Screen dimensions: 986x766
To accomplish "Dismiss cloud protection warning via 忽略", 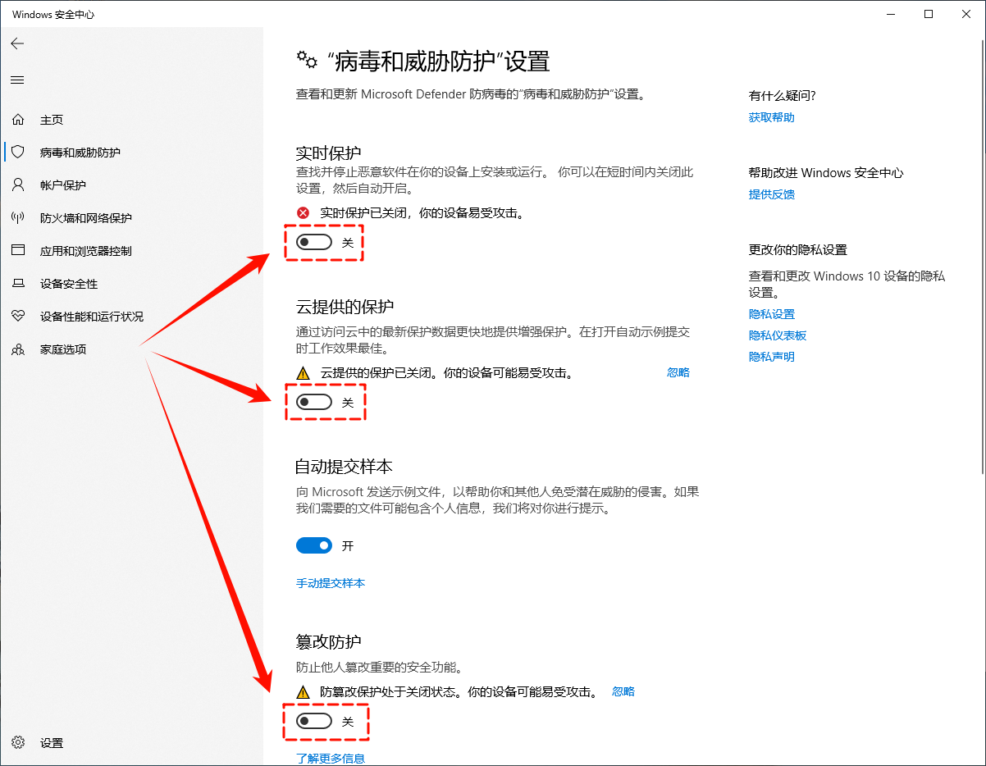I will [678, 372].
